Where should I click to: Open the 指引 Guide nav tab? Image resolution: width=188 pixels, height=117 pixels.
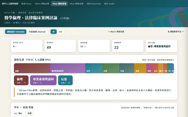(109, 4)
